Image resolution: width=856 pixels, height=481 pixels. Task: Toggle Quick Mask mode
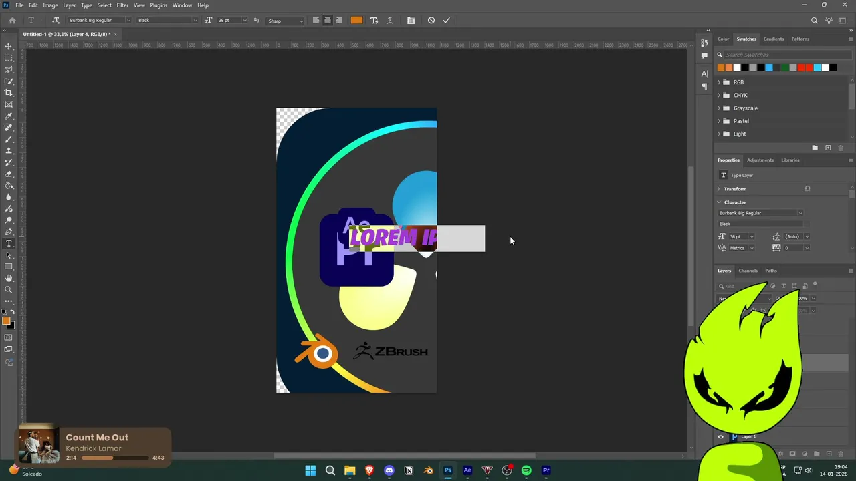9,337
